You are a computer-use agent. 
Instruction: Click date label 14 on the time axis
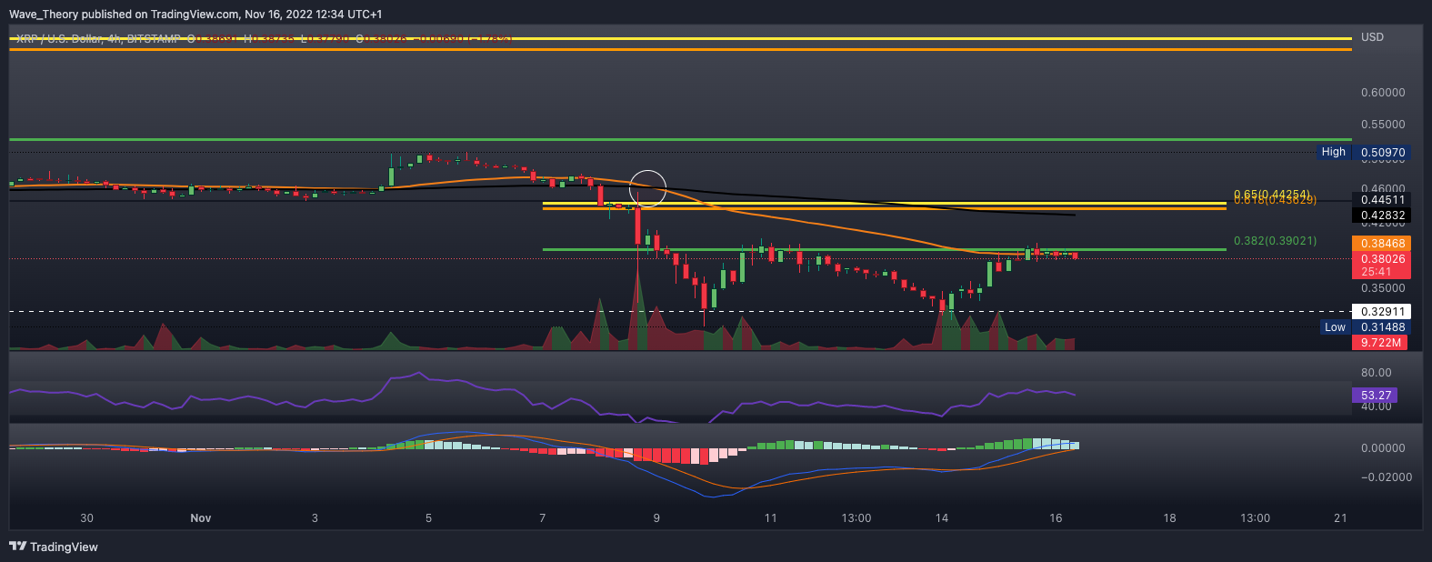pyautogui.click(x=941, y=518)
